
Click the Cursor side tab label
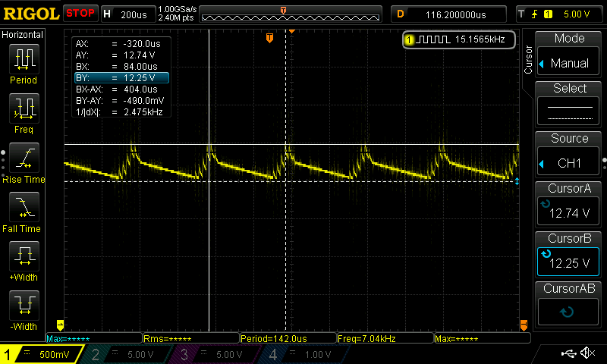tap(528, 60)
